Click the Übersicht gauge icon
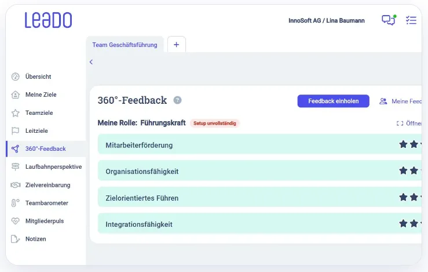Viewport: 428px width, 272px height. click(15, 77)
